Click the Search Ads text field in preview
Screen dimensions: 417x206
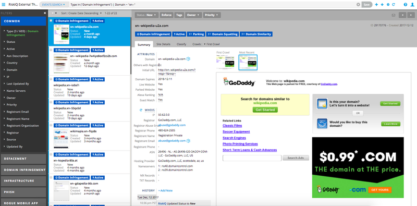coord(252,158)
